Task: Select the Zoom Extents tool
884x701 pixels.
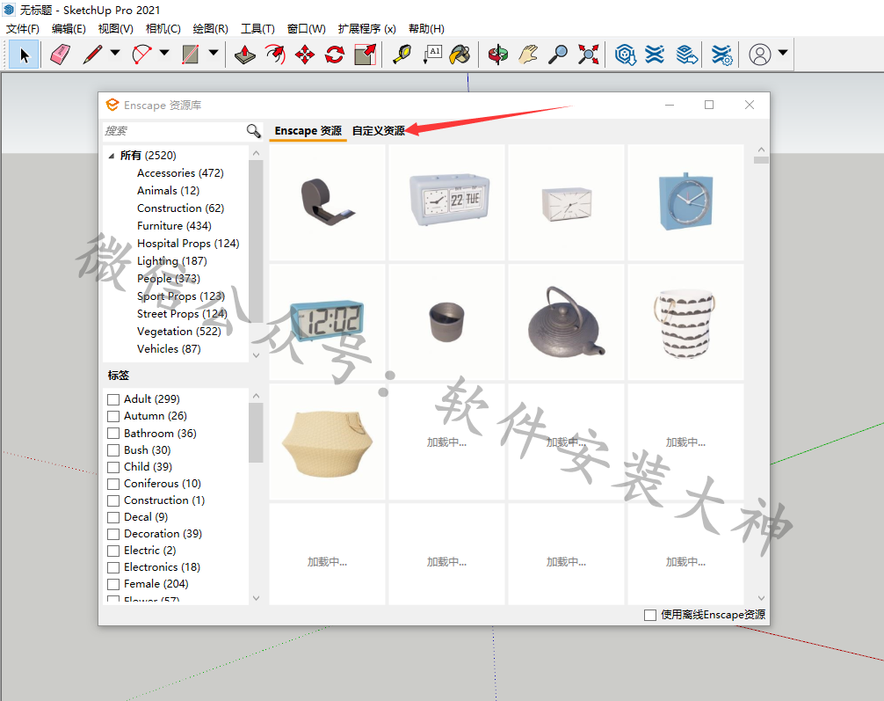Action: pyautogui.click(x=588, y=55)
